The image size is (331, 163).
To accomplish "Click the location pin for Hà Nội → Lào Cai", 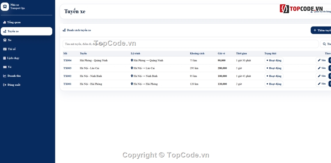I will (132, 68).
